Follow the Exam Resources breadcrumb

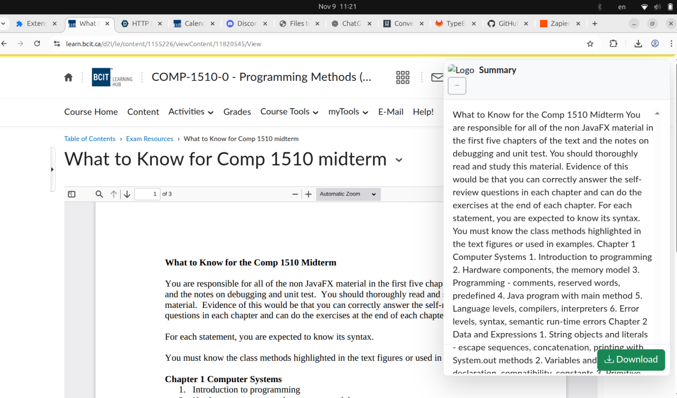click(x=150, y=139)
